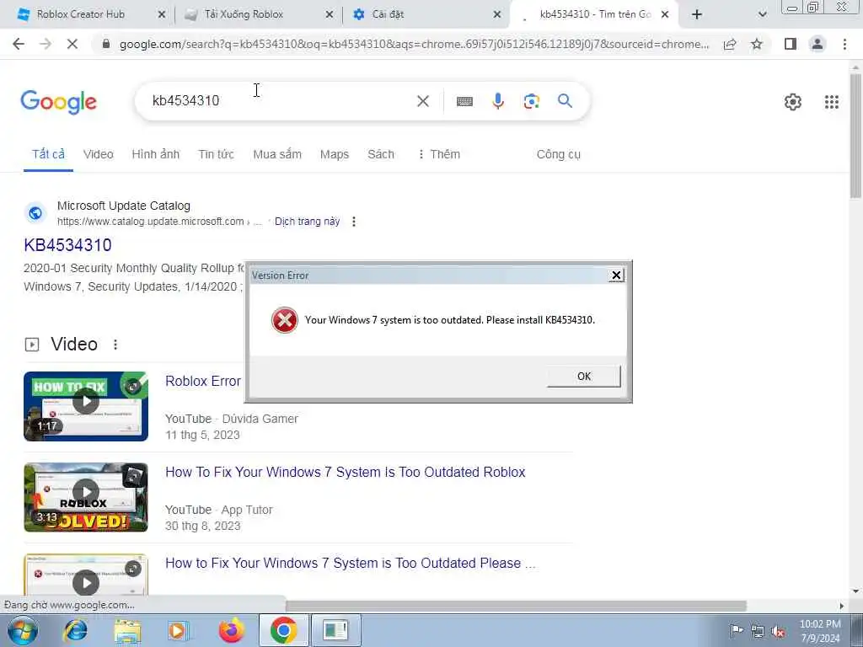Screen dimensions: 863x647
Task: Click the horizontal page scrollbar
Action: (516, 606)
